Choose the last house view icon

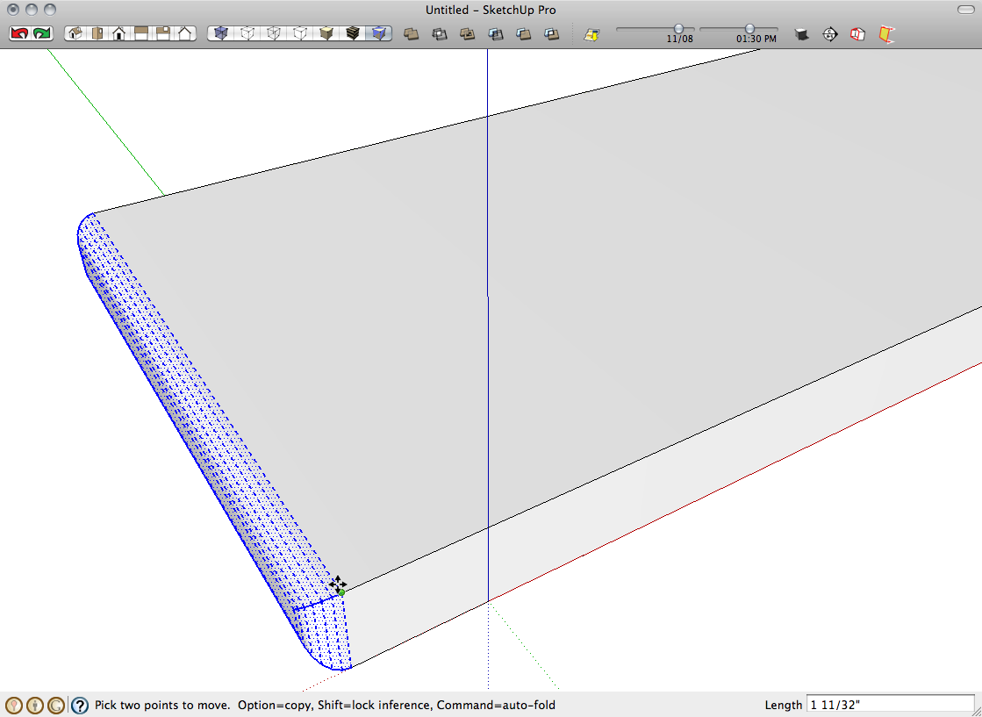point(185,33)
